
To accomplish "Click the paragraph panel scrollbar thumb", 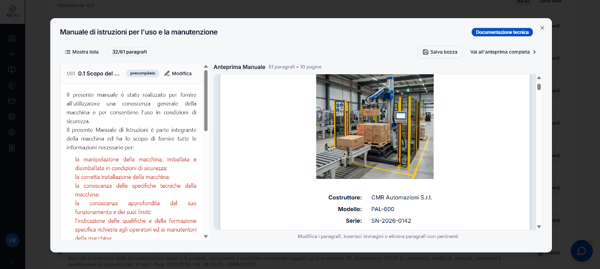I will point(206,101).
